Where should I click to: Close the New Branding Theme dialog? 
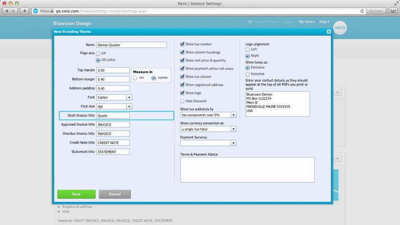point(329,31)
